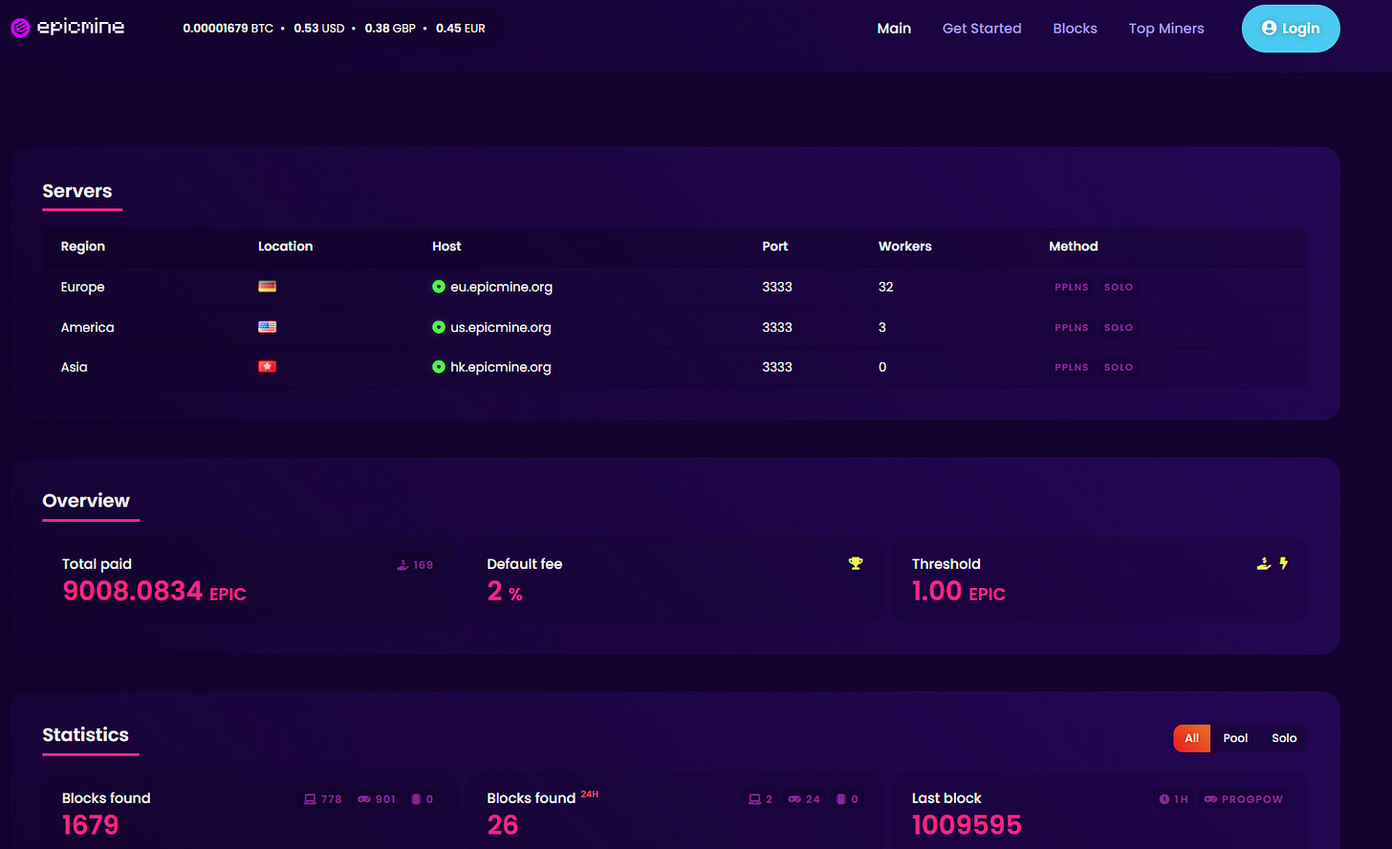The height and width of the screenshot is (849, 1392).
Task: Click green status dot for hk.epicmine.org
Action: tap(439, 367)
